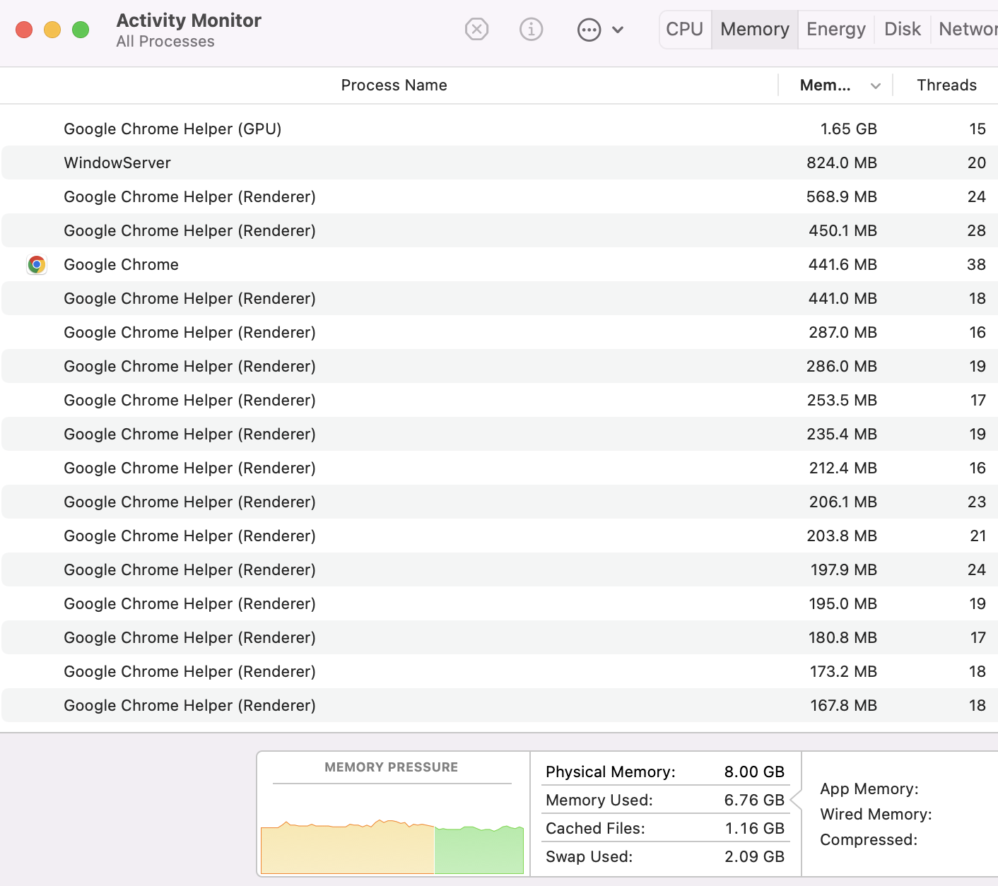Screen dimensions: 998x886
Task: Sort by Mem... column header
Action: click(825, 85)
